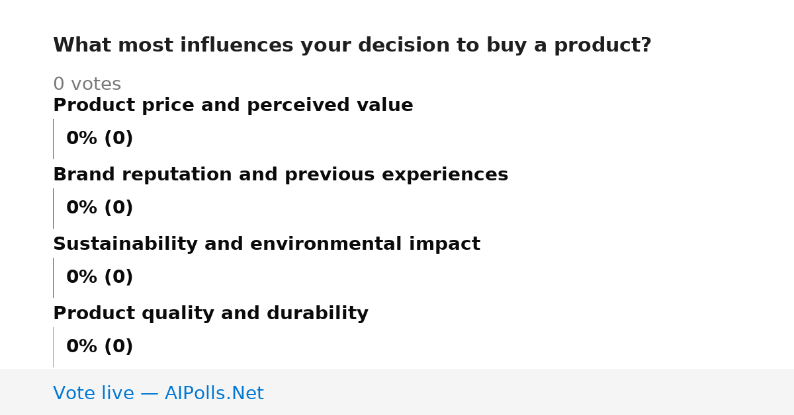This screenshot has height=415, width=794.
Task: Select Sustainability and environmental impact option
Action: pyautogui.click(x=267, y=245)
